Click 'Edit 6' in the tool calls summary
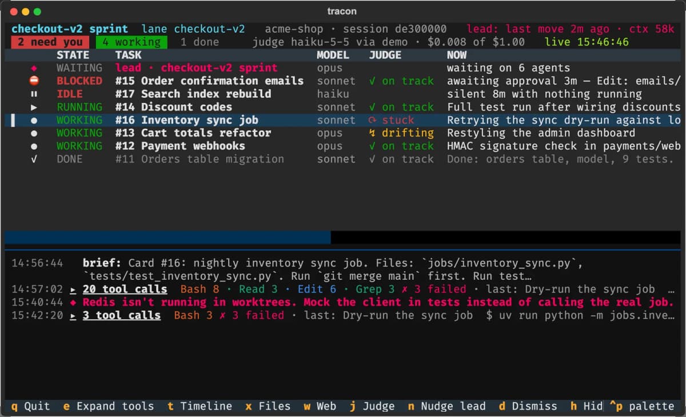This screenshot has width=686, height=417. pyautogui.click(x=317, y=289)
